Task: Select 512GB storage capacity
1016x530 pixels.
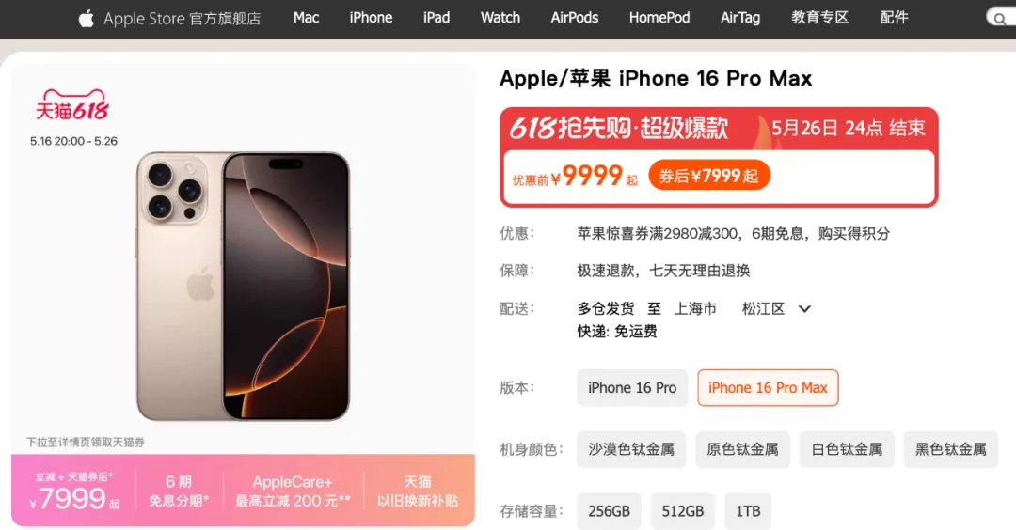Action: [x=682, y=511]
